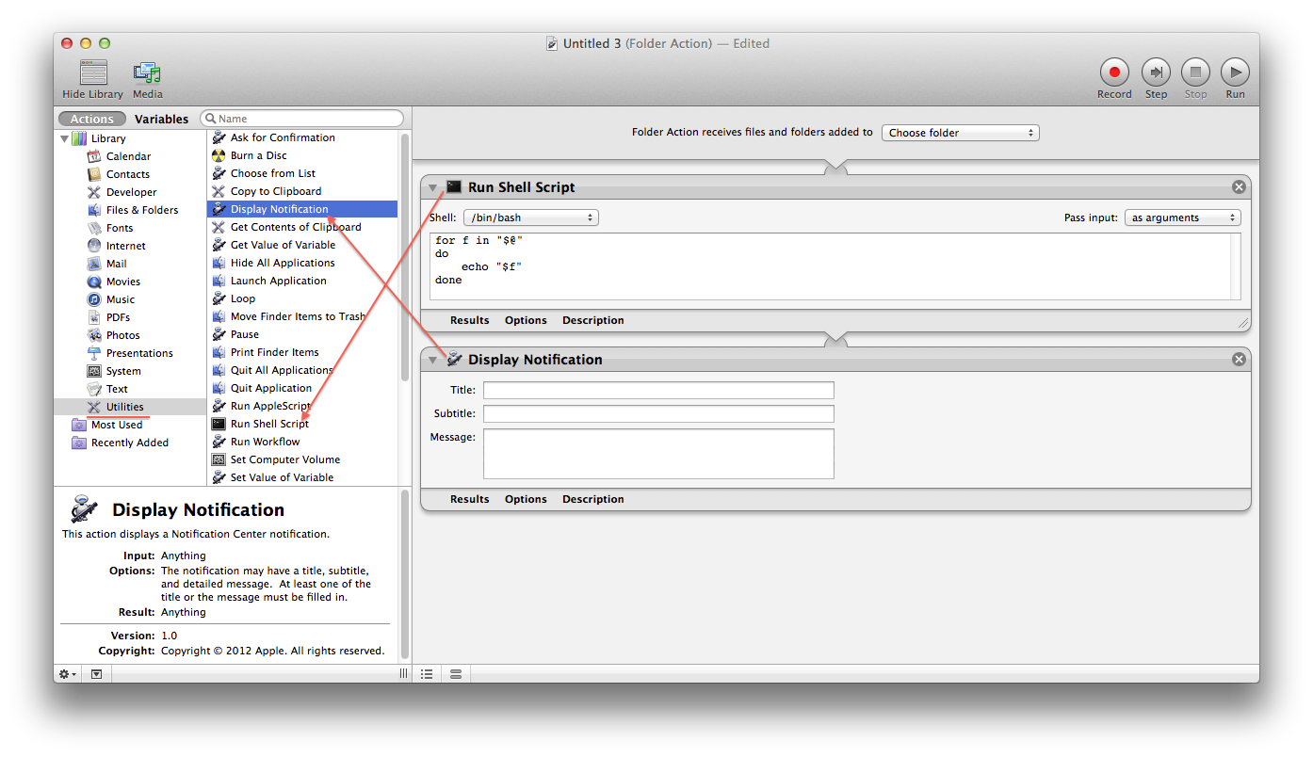Collapse the Library tree disclosure triangle

tap(65, 138)
